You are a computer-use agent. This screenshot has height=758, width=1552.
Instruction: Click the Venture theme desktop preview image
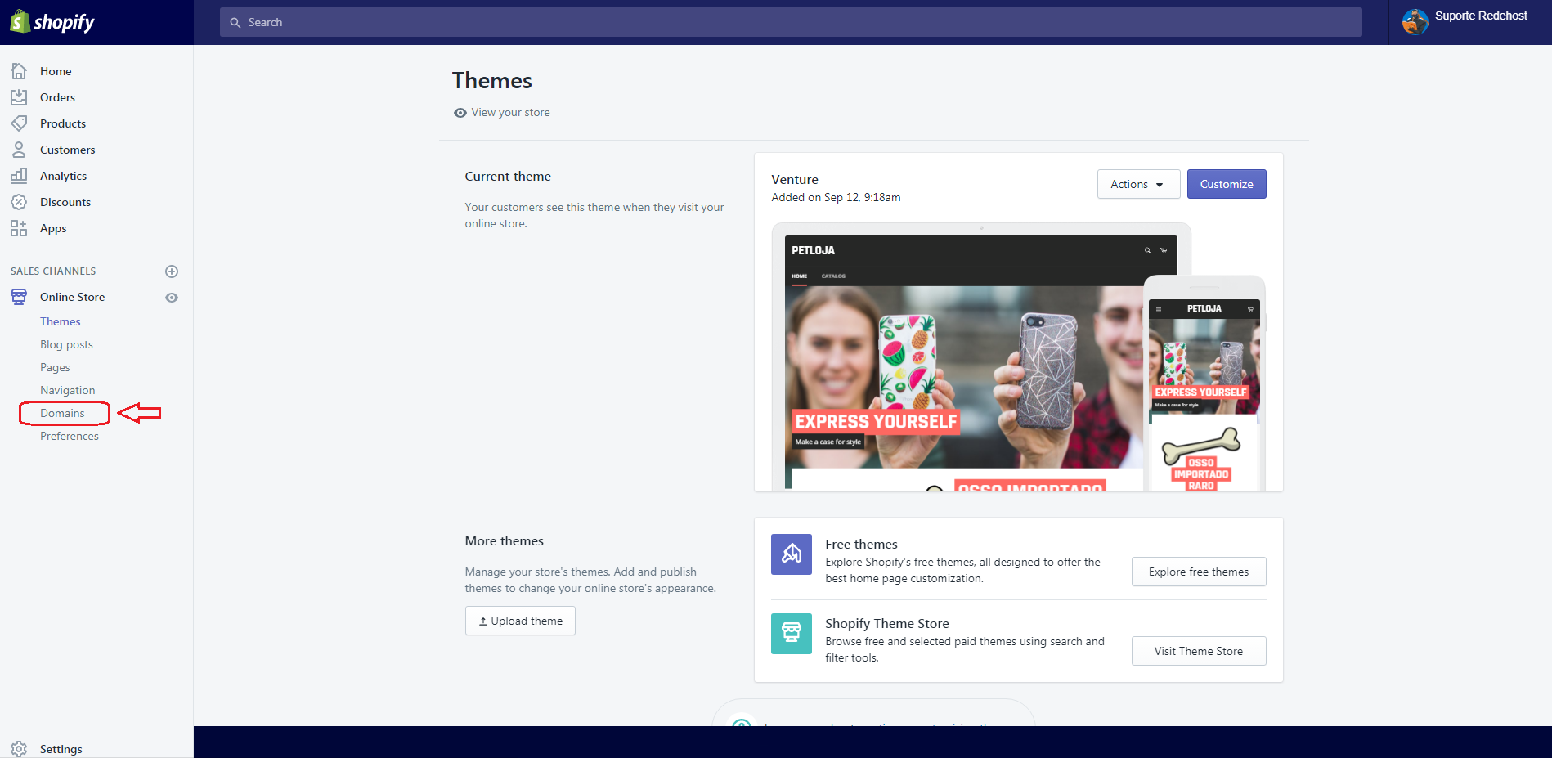965,368
